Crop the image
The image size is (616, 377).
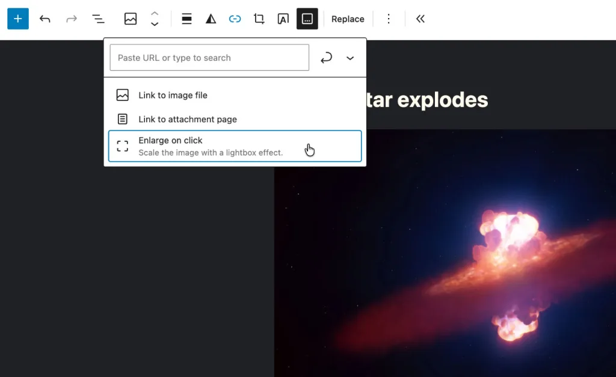click(x=259, y=19)
